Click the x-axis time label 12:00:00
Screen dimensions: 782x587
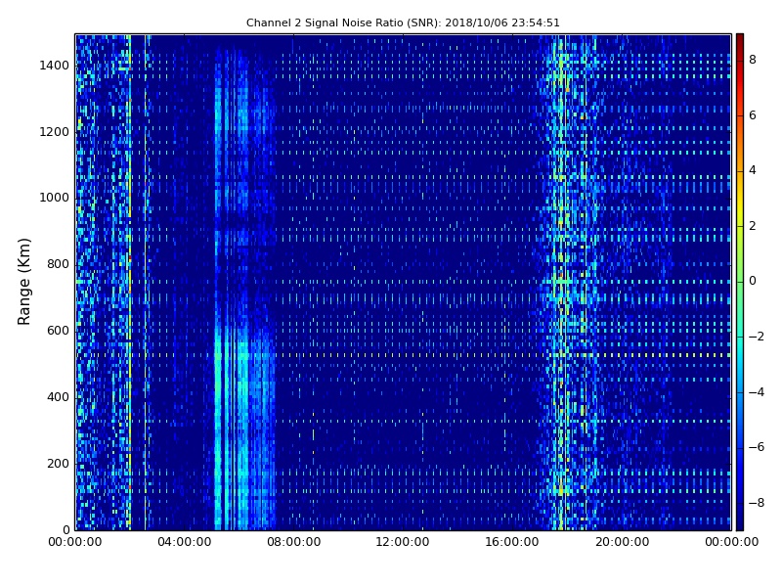tap(403, 542)
